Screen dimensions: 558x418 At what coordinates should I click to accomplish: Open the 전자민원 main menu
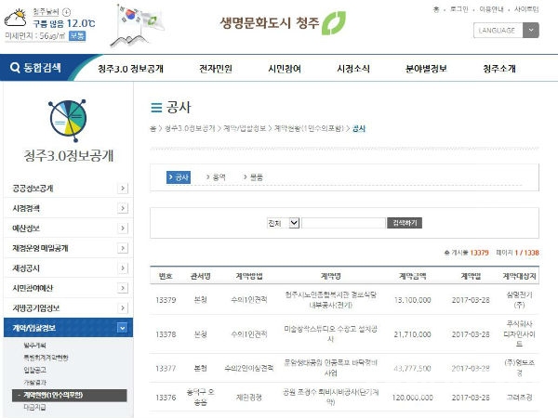[217, 69]
